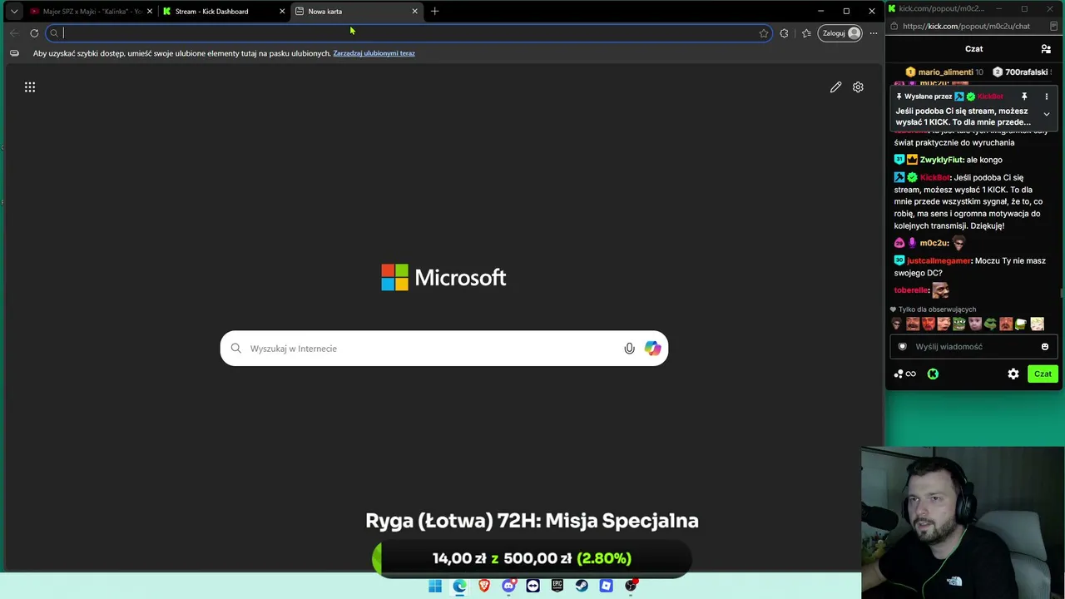Close the Nowa karta tab
This screenshot has width=1065, height=599.
tap(414, 12)
